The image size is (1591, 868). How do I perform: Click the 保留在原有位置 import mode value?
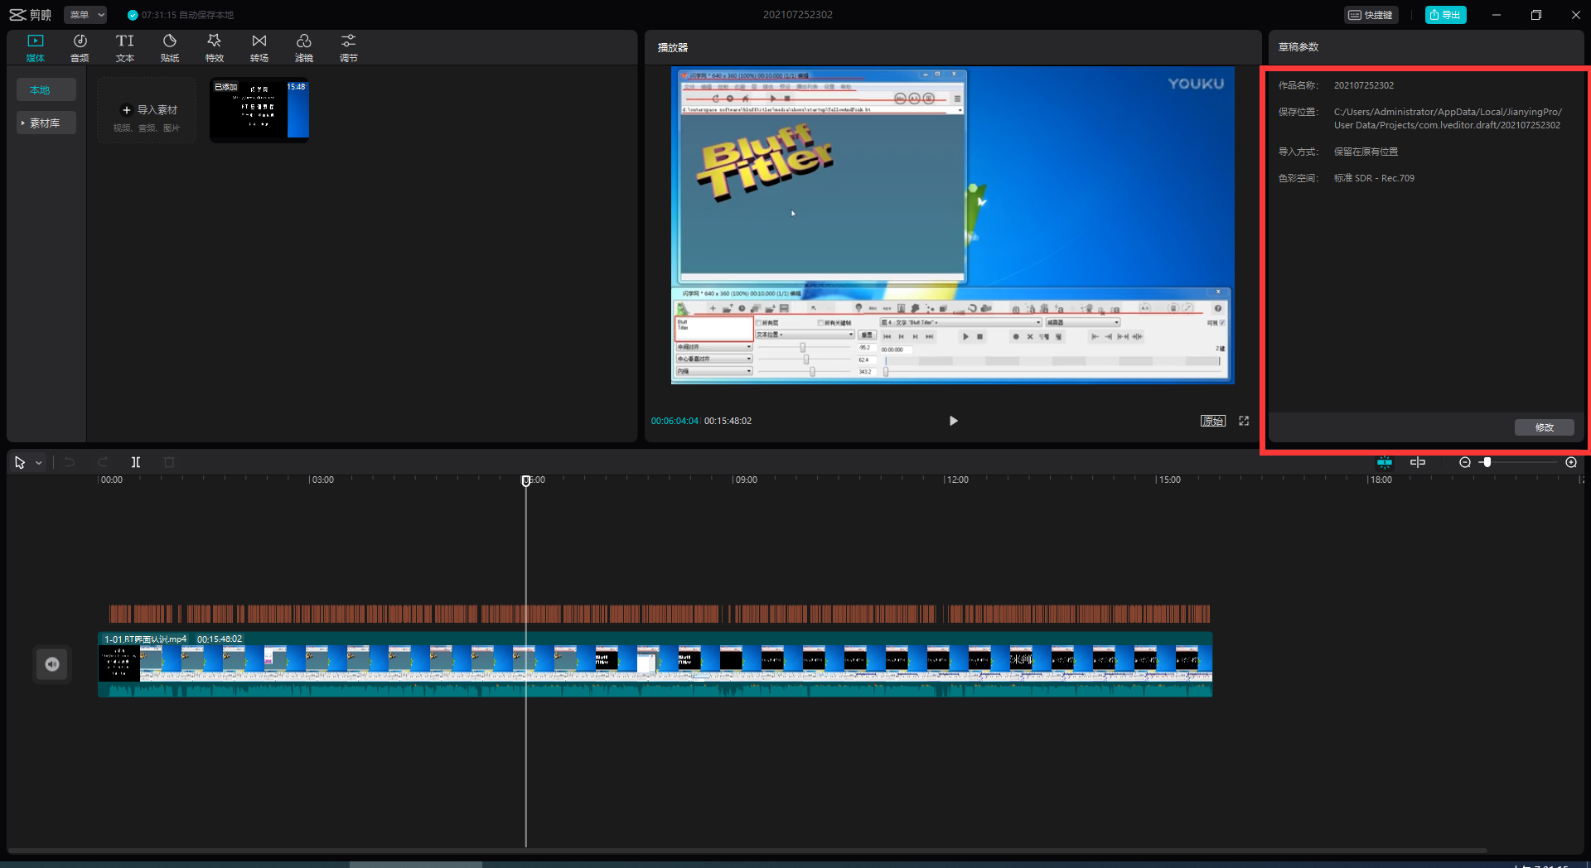point(1366,152)
